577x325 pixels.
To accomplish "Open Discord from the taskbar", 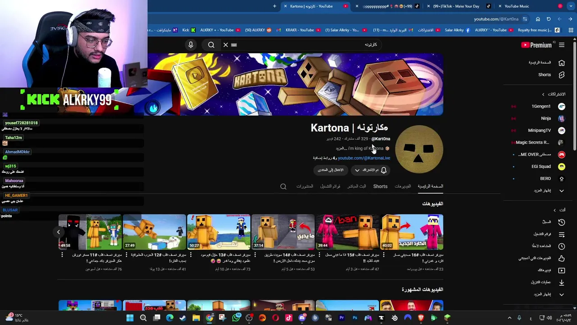I will tap(302, 318).
